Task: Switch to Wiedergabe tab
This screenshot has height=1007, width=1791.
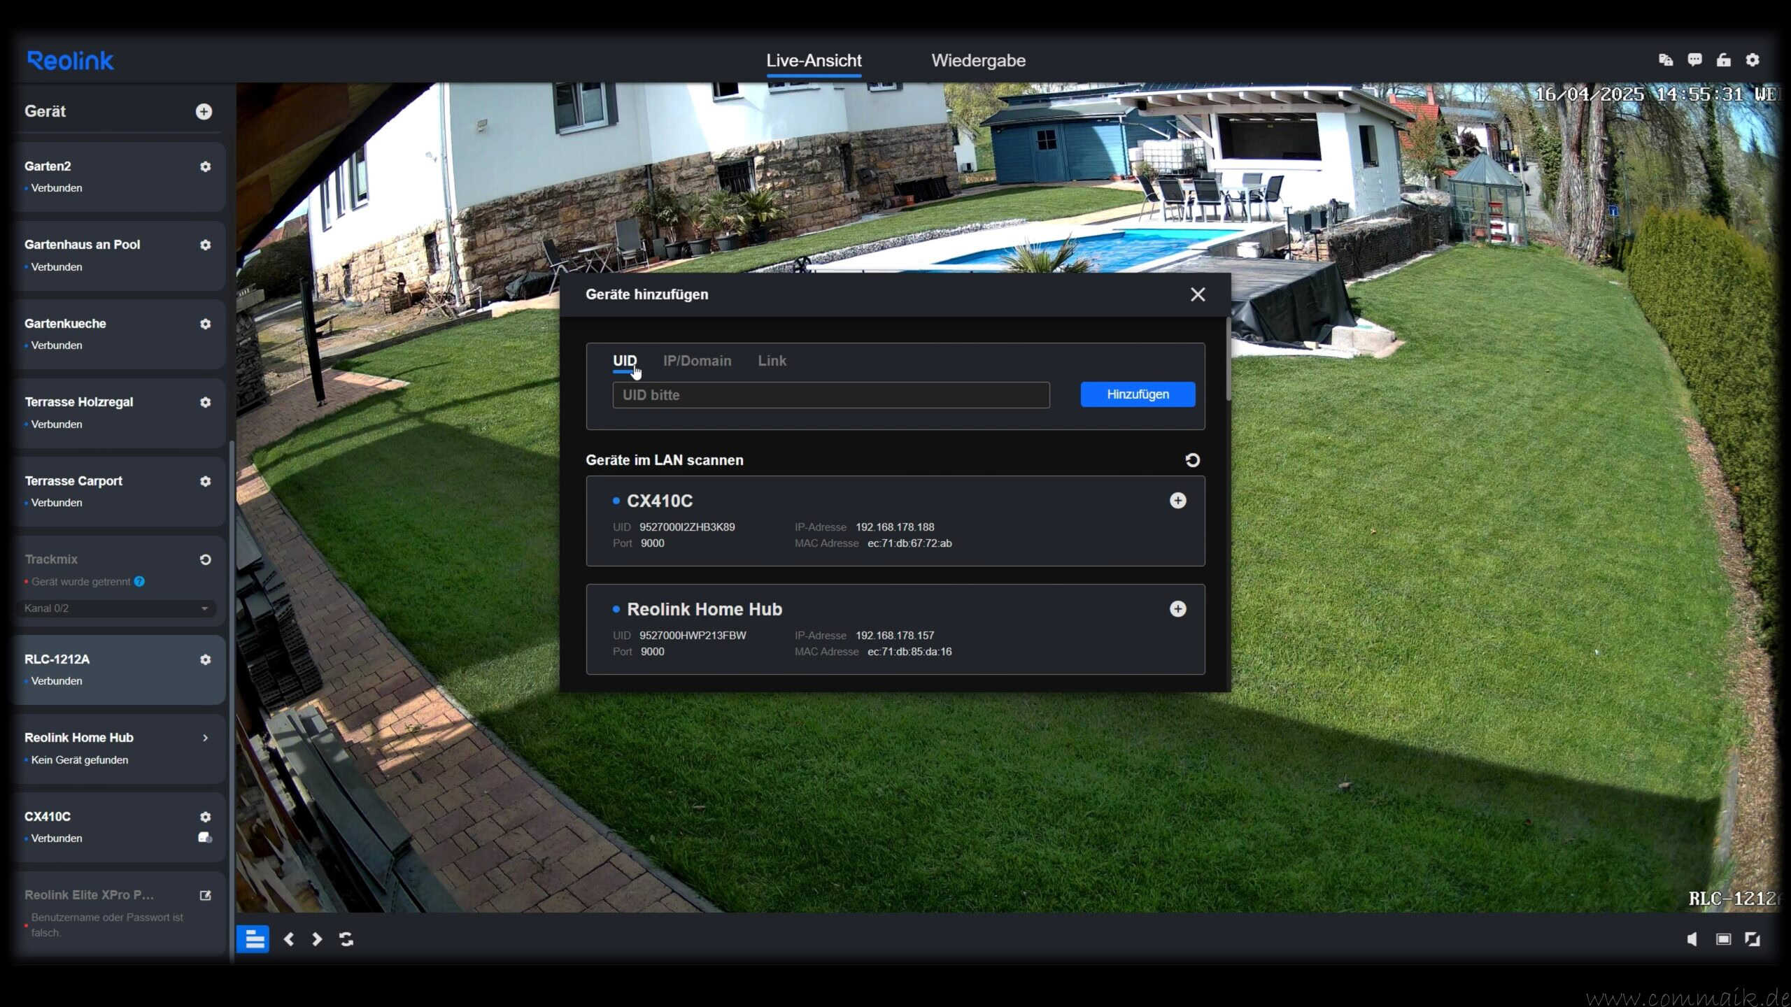Action: (x=978, y=61)
